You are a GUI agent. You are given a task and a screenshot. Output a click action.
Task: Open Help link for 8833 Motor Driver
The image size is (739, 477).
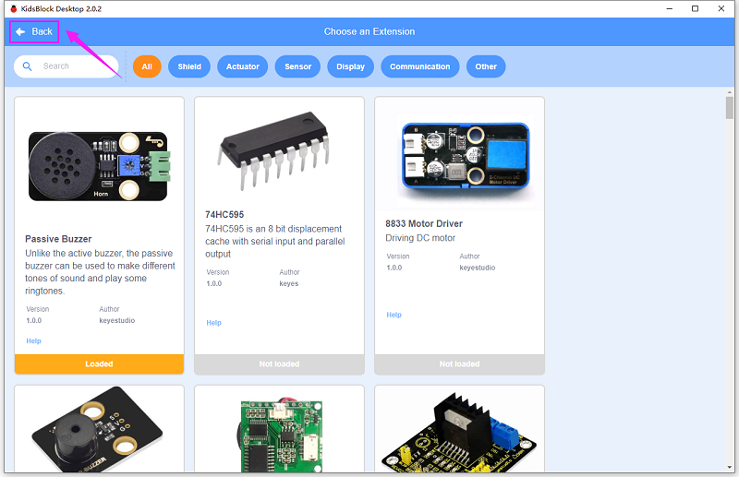point(394,315)
